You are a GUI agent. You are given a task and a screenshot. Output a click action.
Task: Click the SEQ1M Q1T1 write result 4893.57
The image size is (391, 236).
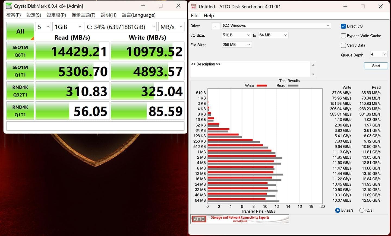[147, 71]
